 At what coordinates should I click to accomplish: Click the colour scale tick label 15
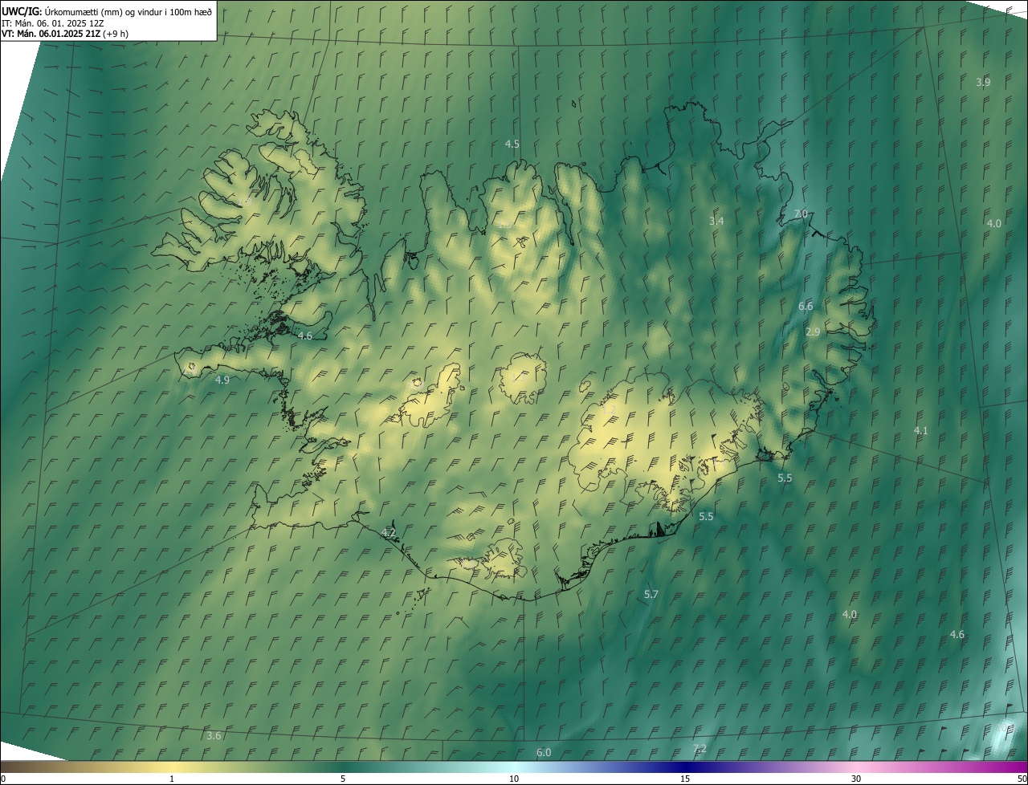coord(685,779)
